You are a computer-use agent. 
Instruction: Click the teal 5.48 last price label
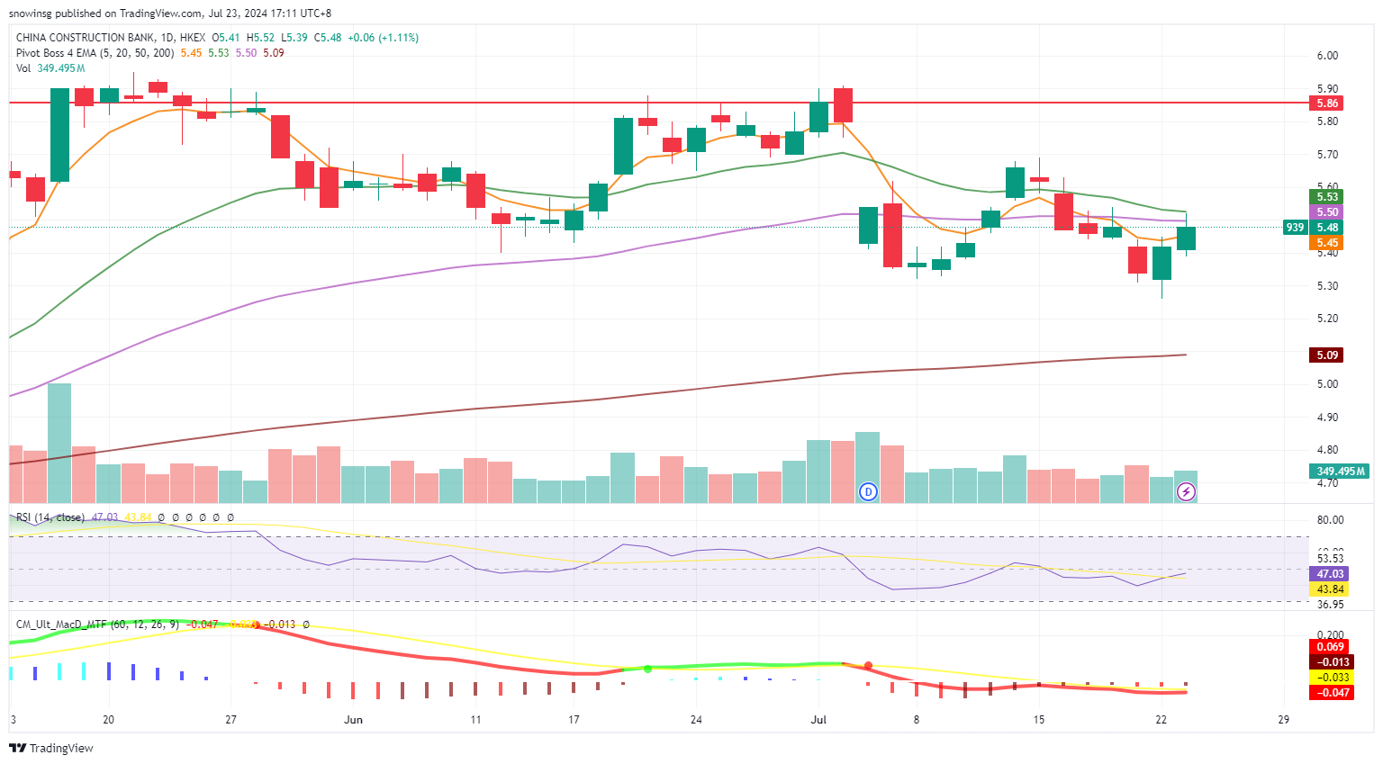1327,228
